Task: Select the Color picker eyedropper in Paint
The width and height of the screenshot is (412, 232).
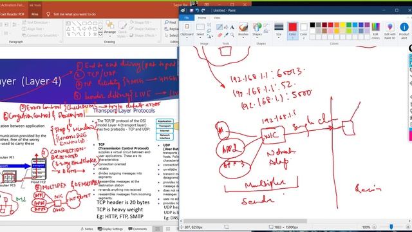Action: point(226,35)
